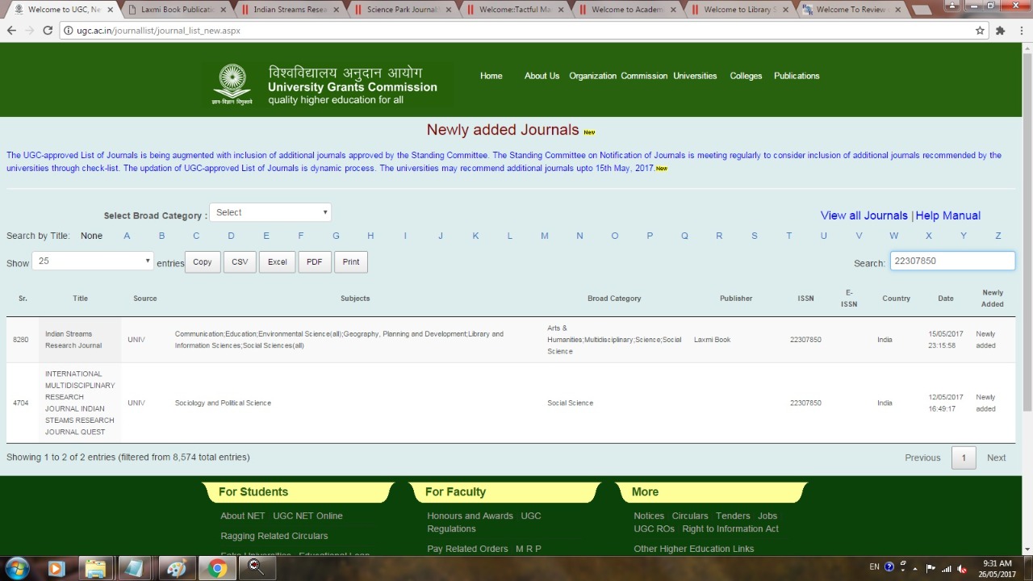
Task: Open the UGC NET Online footer link
Action: coord(307,516)
